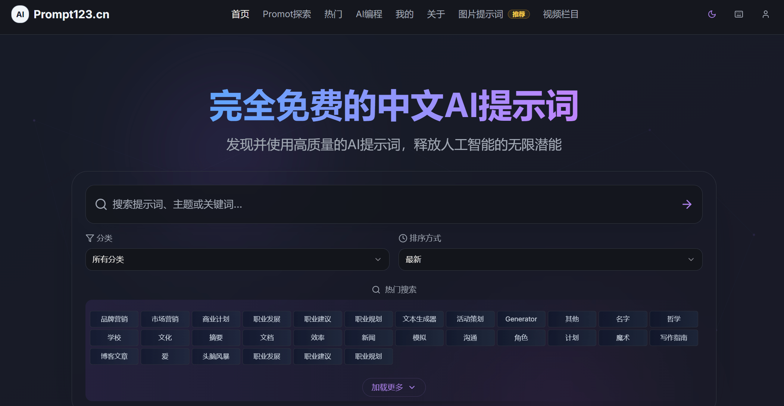This screenshot has width=784, height=406.
Task: Click the Prompt123.cn site title
Action: pyautogui.click(x=71, y=14)
